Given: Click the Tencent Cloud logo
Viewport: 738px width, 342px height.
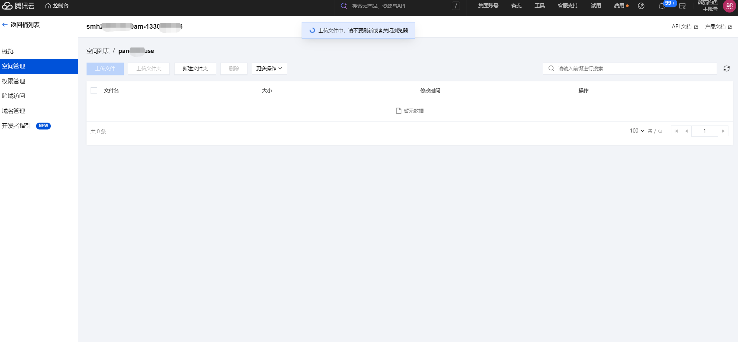Looking at the screenshot, I should coord(18,6).
